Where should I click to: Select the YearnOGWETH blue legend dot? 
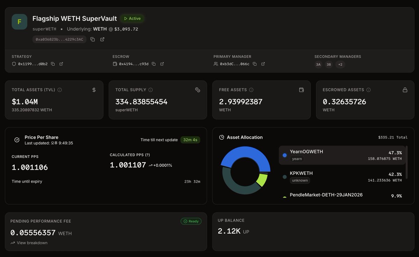point(284,155)
